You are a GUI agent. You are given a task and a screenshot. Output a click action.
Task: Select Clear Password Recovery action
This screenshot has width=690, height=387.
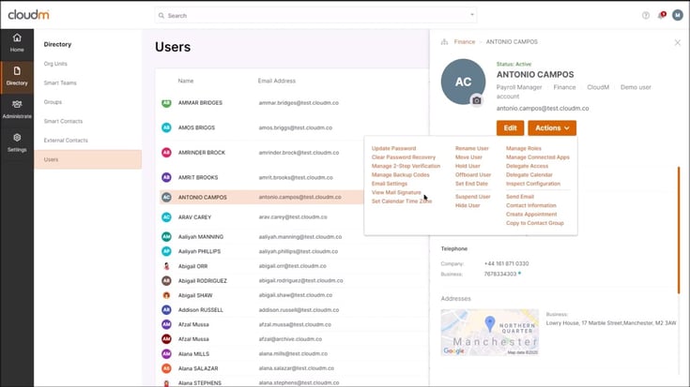tap(403, 157)
